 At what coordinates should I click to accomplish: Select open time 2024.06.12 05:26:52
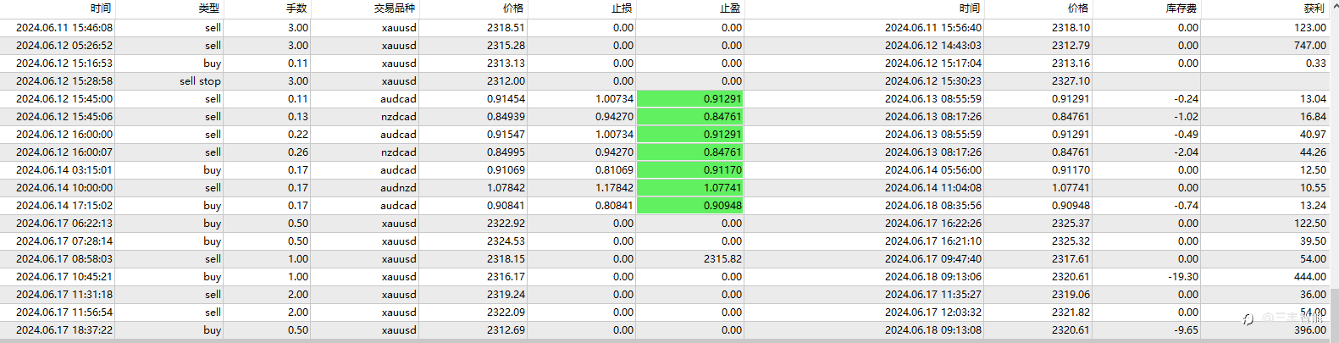[64, 45]
